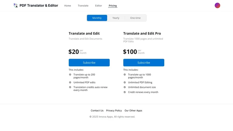Open the user profile avatar

217,6
